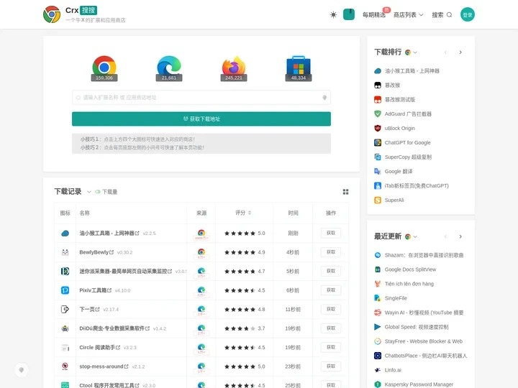Open SuperAli icon in ranking list
This screenshot has width=518, height=388.
pos(378,200)
